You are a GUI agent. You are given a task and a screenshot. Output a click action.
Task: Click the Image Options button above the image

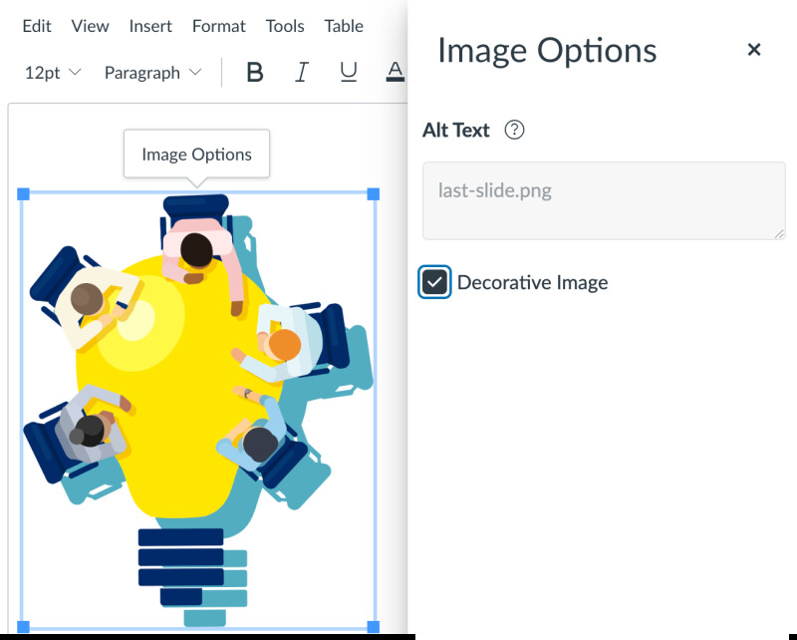pyautogui.click(x=196, y=154)
